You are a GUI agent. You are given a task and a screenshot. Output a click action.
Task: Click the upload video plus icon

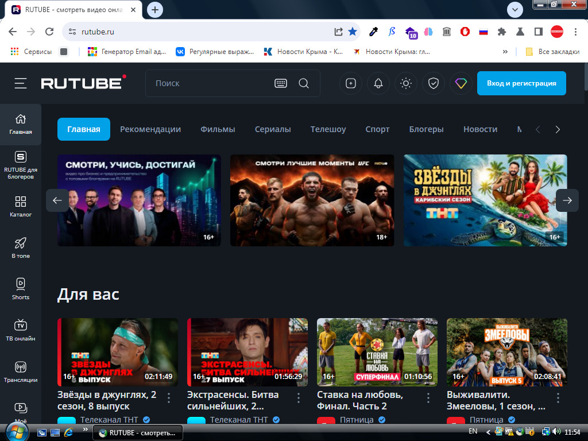click(x=350, y=84)
